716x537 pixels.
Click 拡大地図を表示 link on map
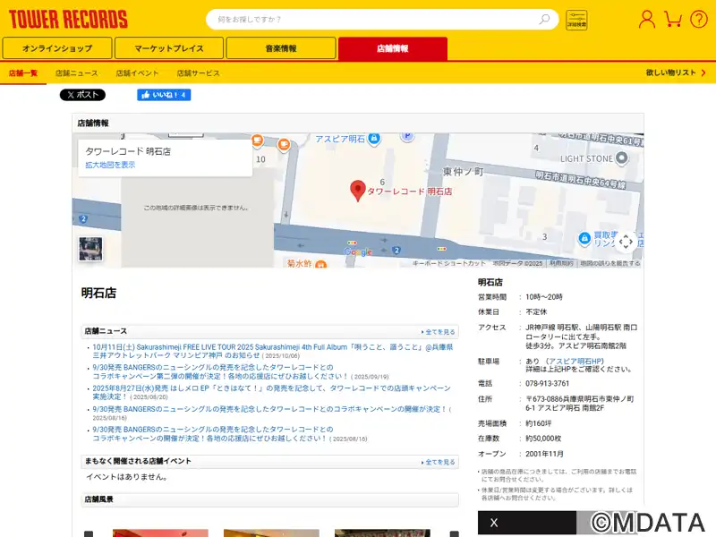(110, 165)
